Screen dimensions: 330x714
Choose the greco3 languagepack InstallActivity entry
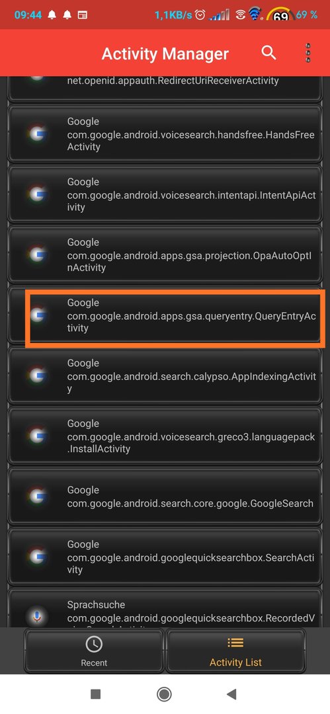pyautogui.click(x=165, y=436)
